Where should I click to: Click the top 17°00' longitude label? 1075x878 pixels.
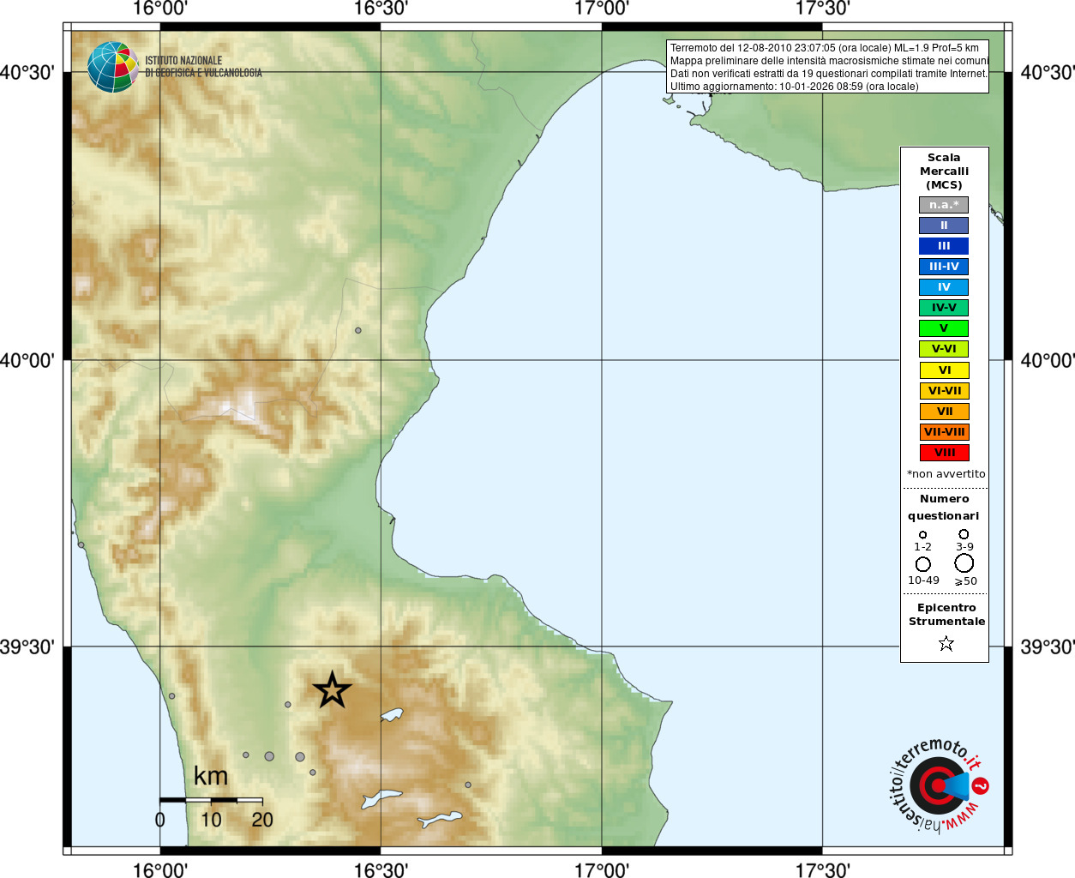(602, 9)
